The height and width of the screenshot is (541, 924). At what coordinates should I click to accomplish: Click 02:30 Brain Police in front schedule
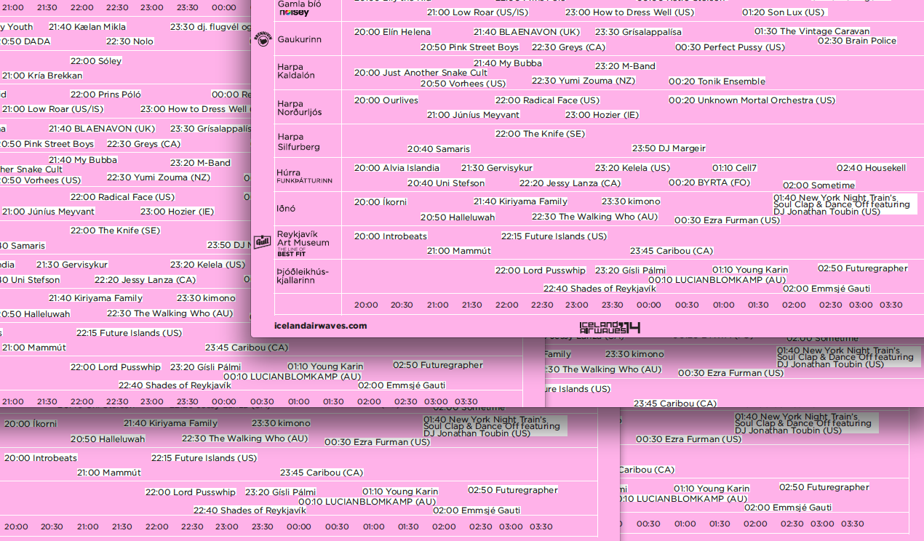pyautogui.click(x=857, y=41)
